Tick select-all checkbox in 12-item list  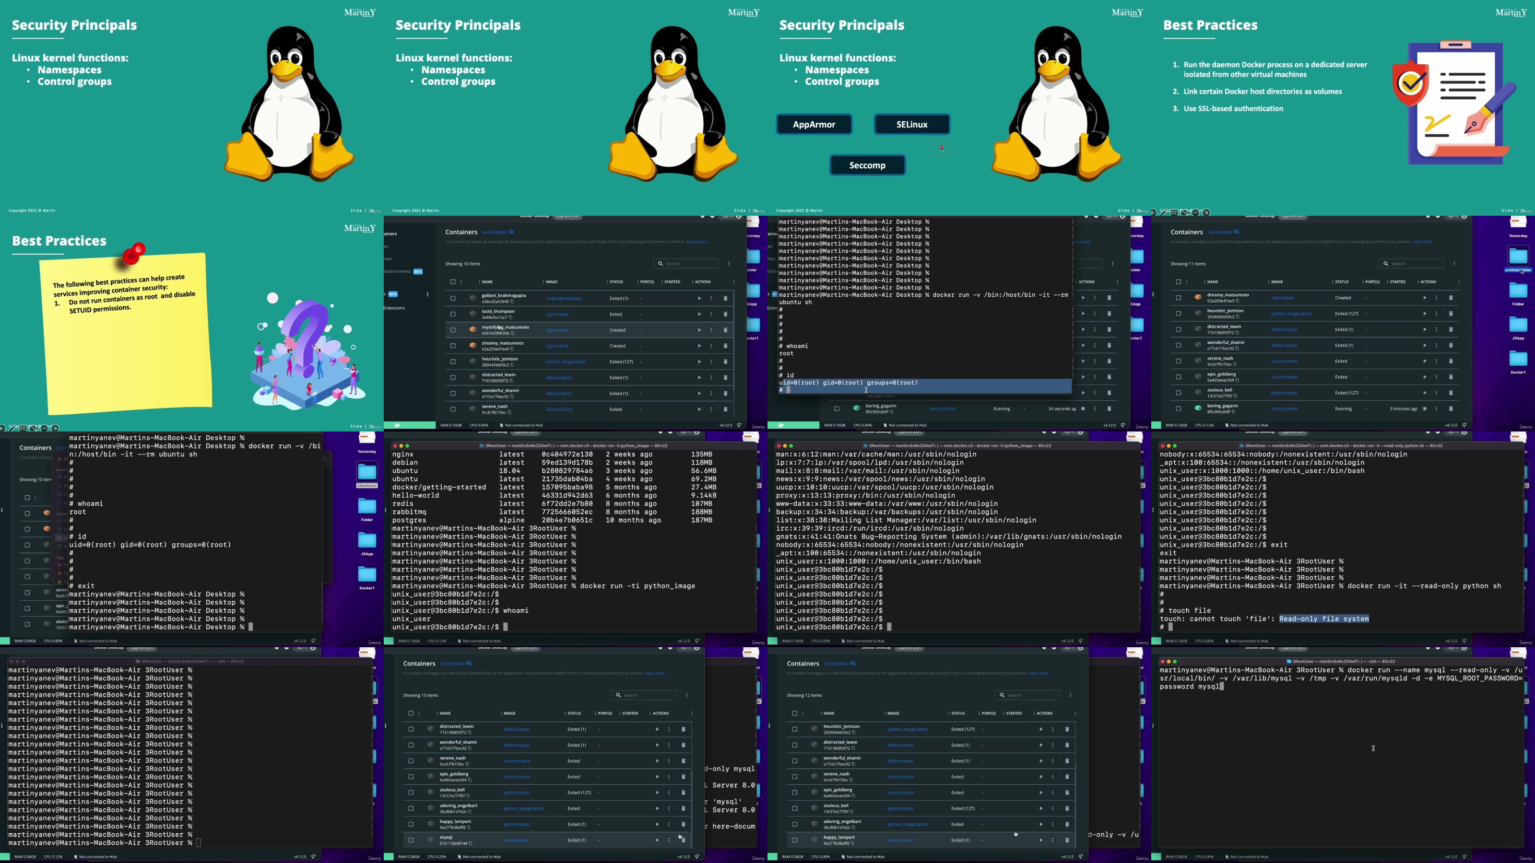(x=794, y=713)
